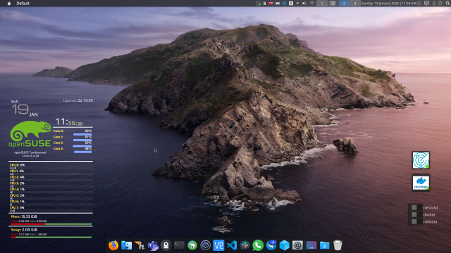The image size is (451, 253).
Task: Open the volume control in the tray
Action: [x=304, y=4]
